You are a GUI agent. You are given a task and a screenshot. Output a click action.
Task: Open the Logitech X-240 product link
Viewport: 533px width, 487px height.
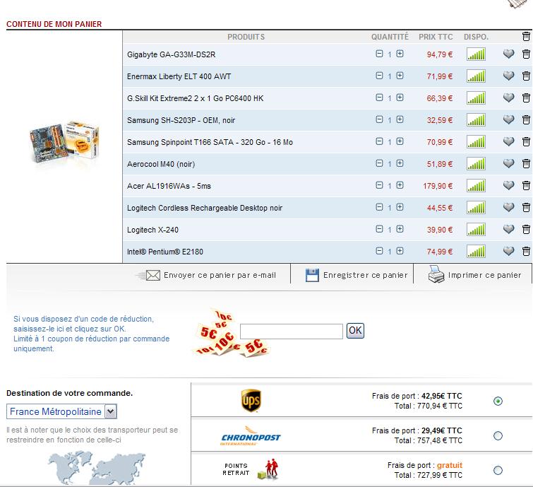[x=152, y=230]
